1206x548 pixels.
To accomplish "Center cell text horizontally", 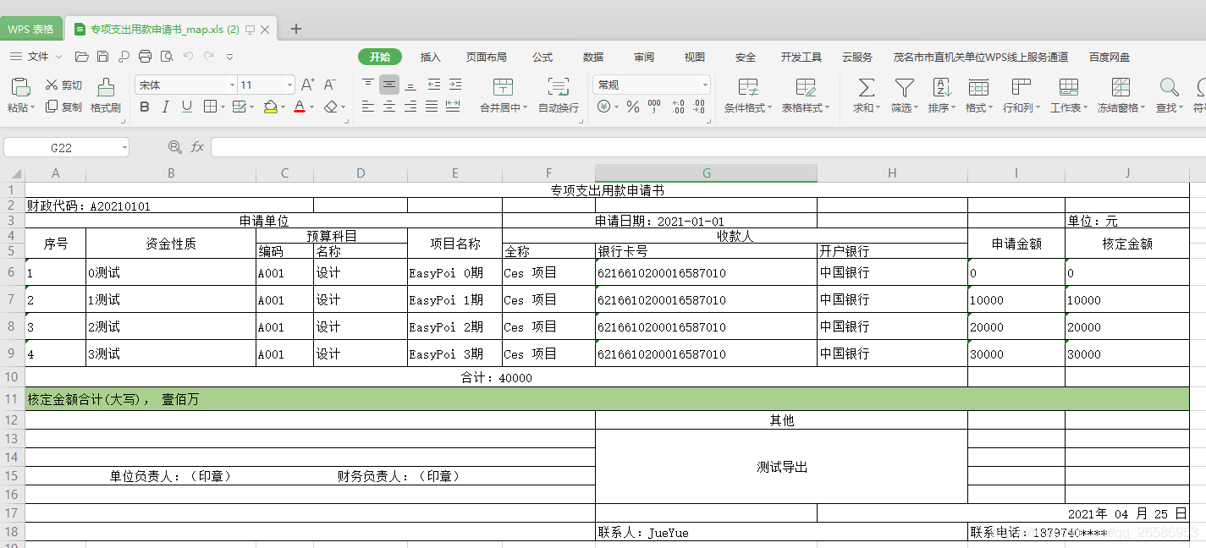I will [389, 107].
